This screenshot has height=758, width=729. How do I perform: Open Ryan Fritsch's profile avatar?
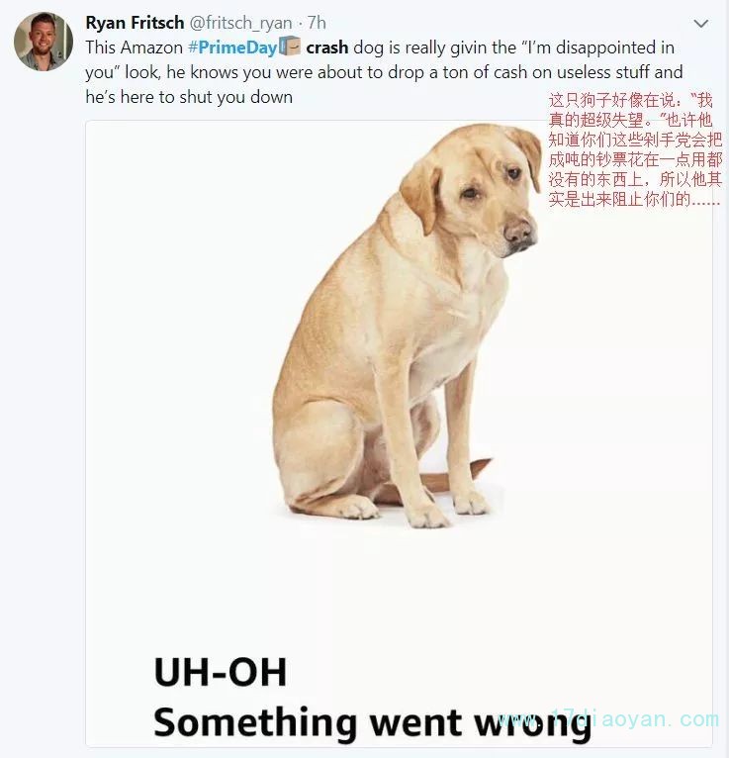[x=44, y=42]
